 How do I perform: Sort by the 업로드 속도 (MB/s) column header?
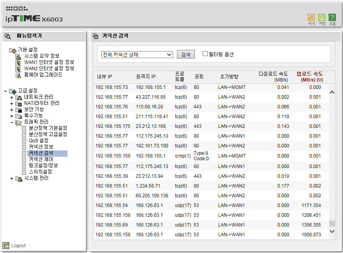coord(310,76)
